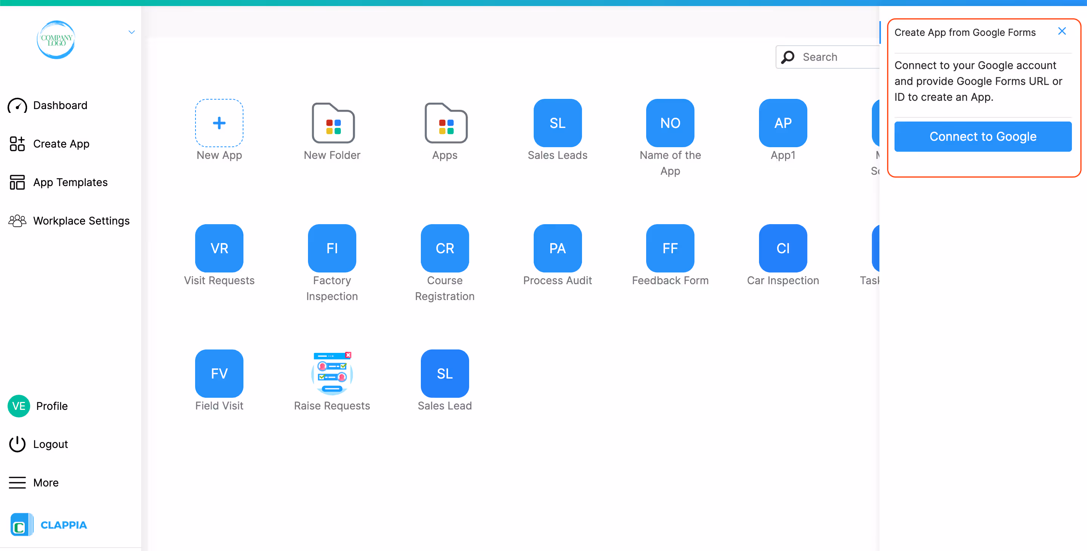This screenshot has height=551, width=1087.
Task: Go to Workplace Settings
Action: 81,220
